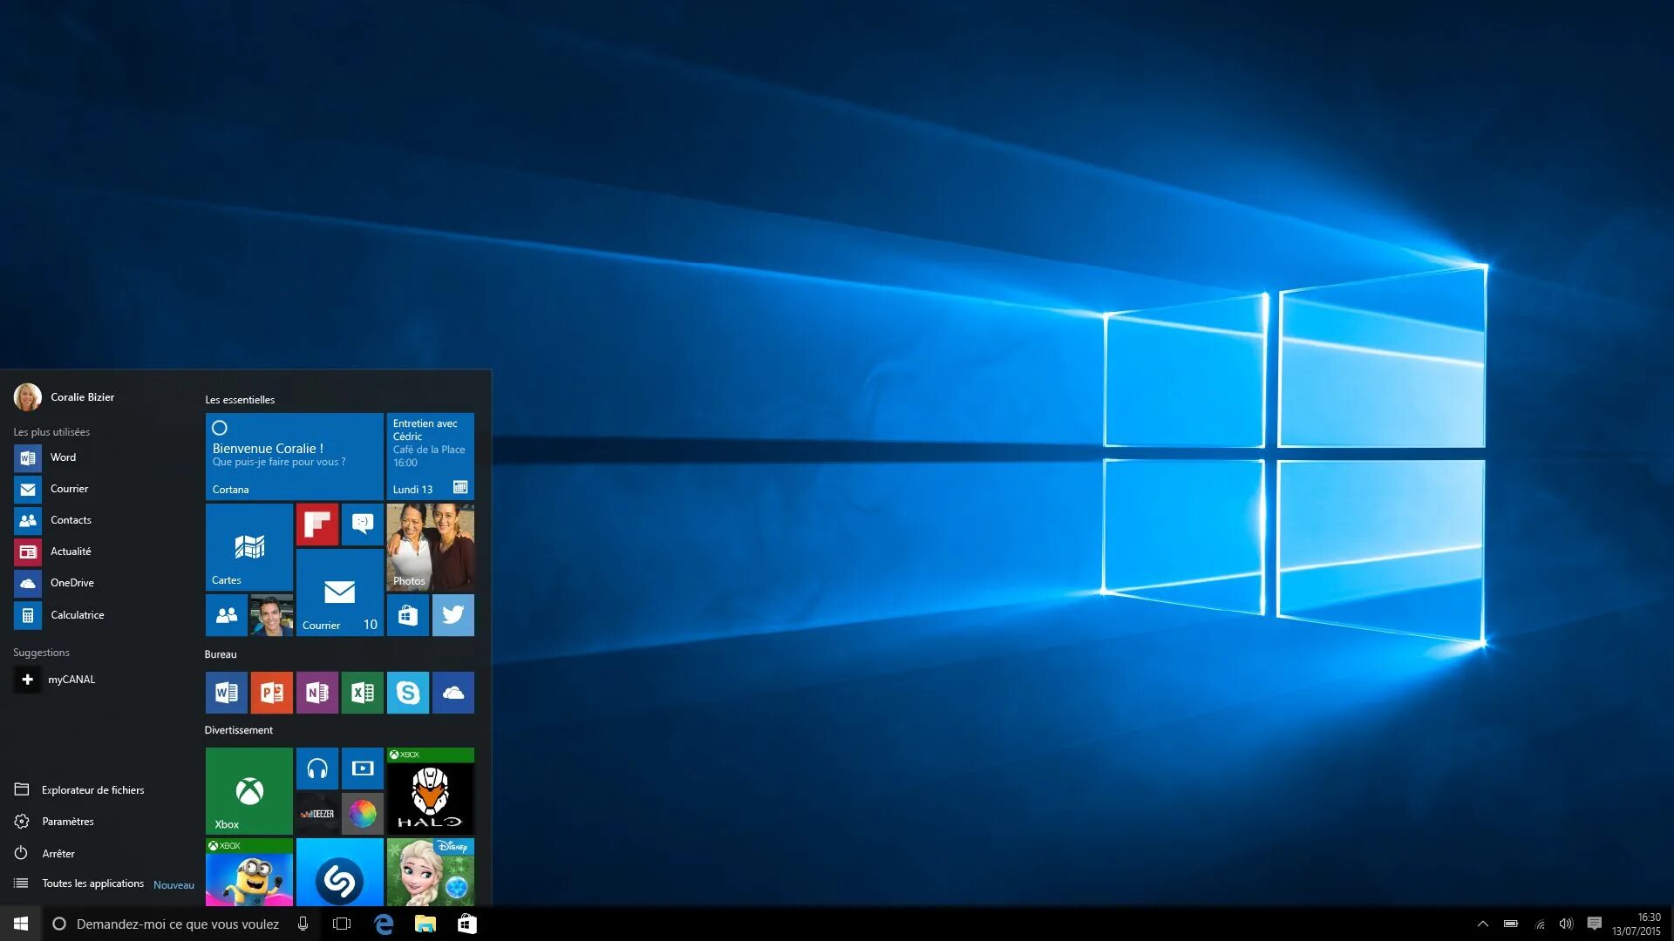The height and width of the screenshot is (941, 1674).
Task: Select the Actualité app
Action: tap(70, 551)
